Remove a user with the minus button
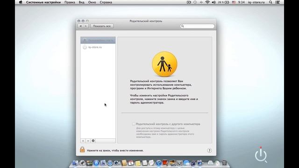The height and width of the screenshot is (168, 299). 88,141
